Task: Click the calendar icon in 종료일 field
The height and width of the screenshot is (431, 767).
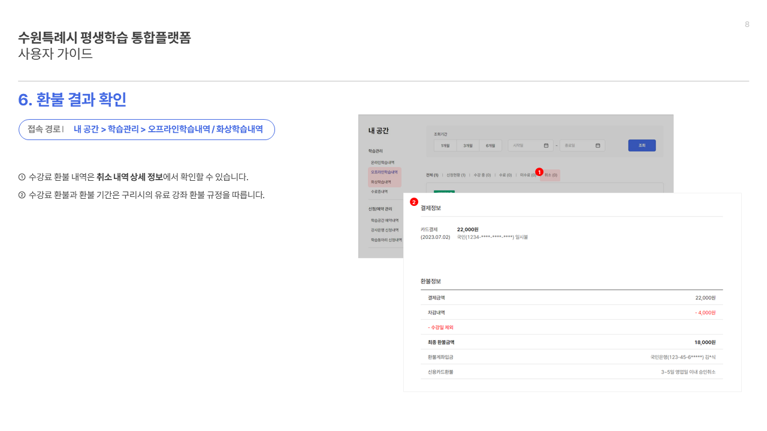Action: click(597, 145)
